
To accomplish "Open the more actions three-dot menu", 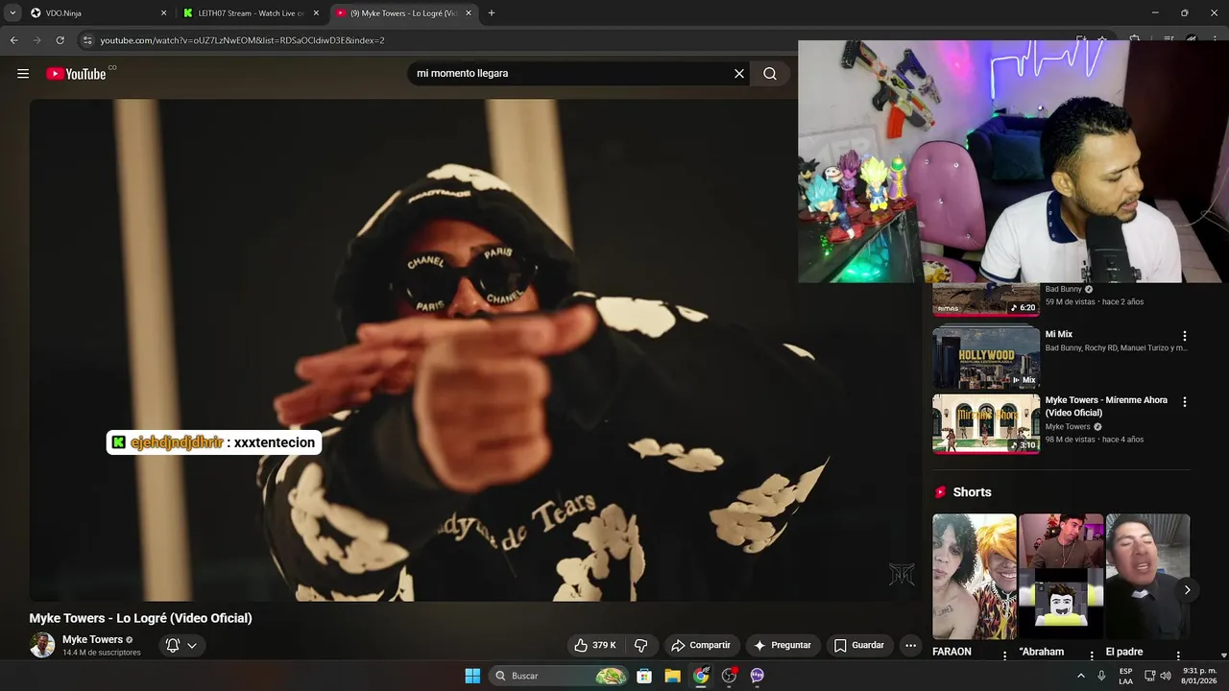I will [x=910, y=645].
